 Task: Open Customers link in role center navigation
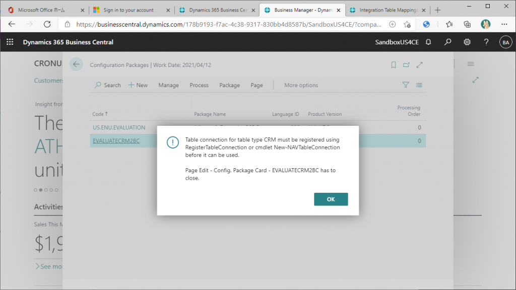click(x=48, y=81)
